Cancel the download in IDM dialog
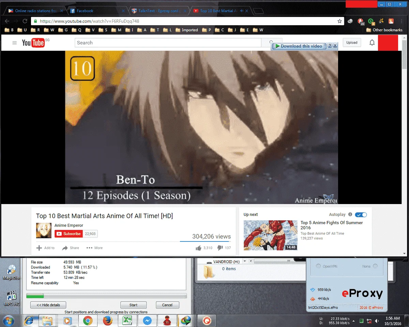Viewport: 409px width, 327px height. (x=167, y=305)
